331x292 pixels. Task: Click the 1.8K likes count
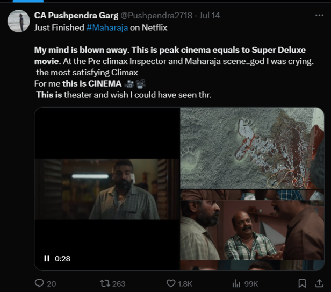(185, 284)
